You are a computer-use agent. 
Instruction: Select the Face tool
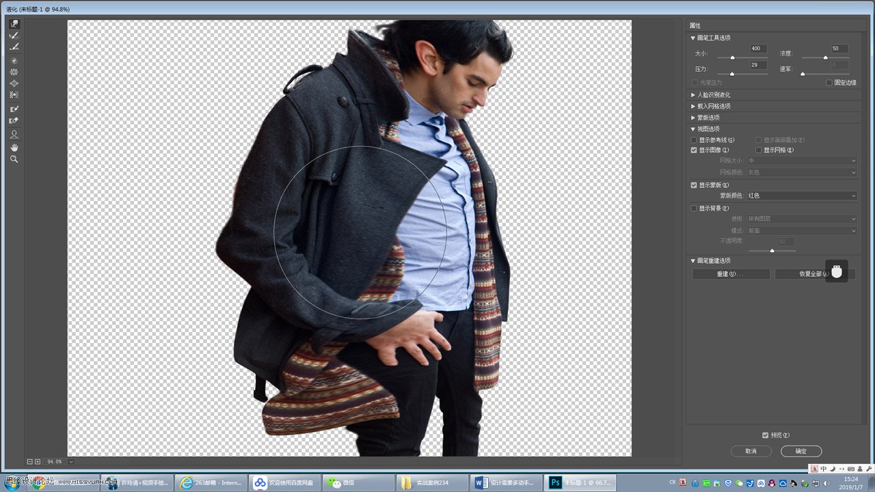pyautogui.click(x=14, y=134)
